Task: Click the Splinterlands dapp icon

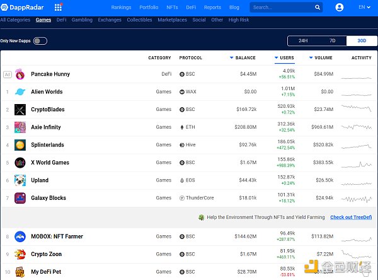Action: (20, 145)
